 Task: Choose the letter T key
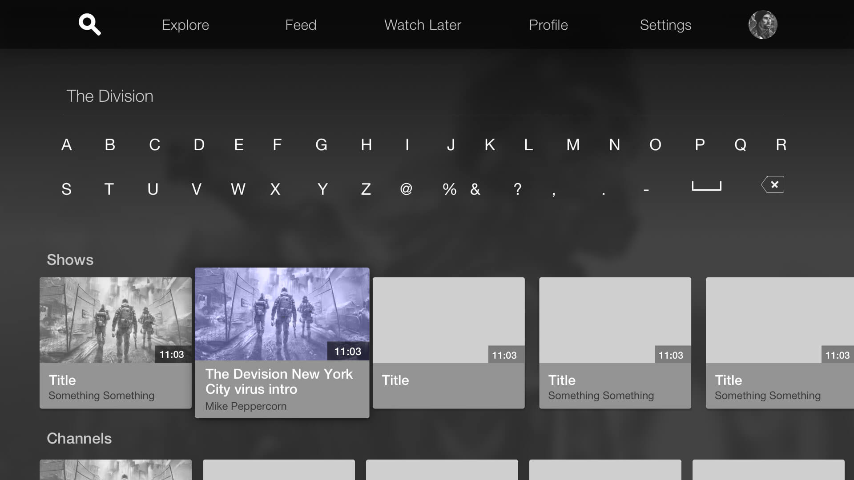coord(109,189)
